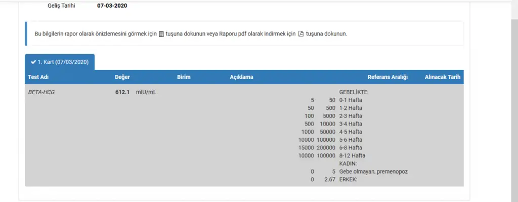Click the 4-5 Hafta reference row
Image resolution: width=518 pixels, height=202 pixels.
pyautogui.click(x=332, y=132)
